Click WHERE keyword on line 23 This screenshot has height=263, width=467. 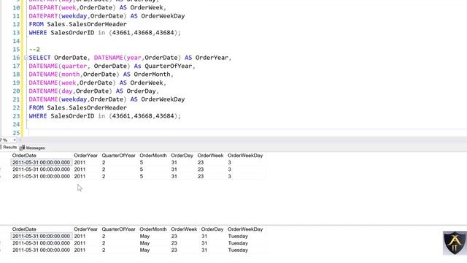(x=38, y=116)
